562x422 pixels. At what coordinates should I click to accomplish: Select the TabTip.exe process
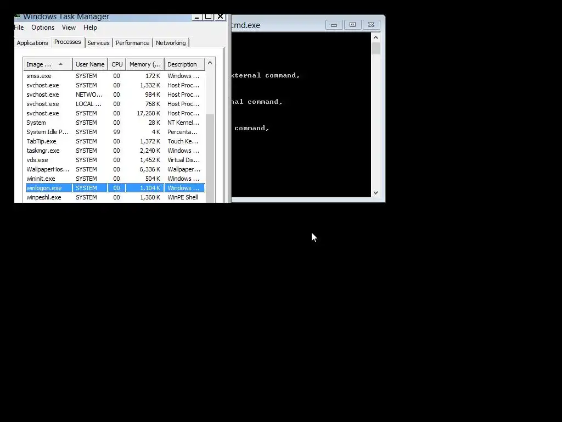click(115, 141)
